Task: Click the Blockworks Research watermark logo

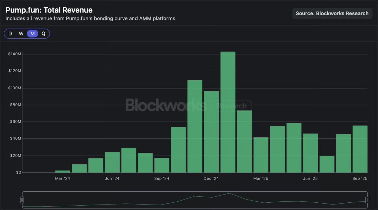Action: 188,106
